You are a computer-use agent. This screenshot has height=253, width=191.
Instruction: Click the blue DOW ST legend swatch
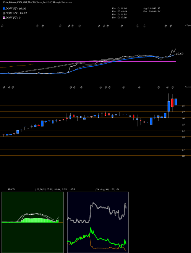[x=4, y=9]
